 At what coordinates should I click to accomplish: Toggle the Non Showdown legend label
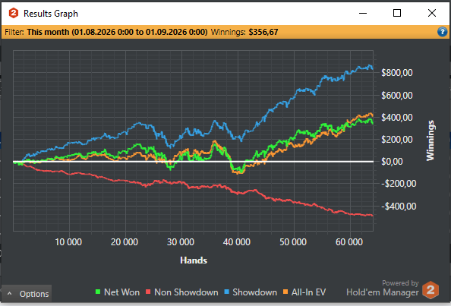pos(186,292)
